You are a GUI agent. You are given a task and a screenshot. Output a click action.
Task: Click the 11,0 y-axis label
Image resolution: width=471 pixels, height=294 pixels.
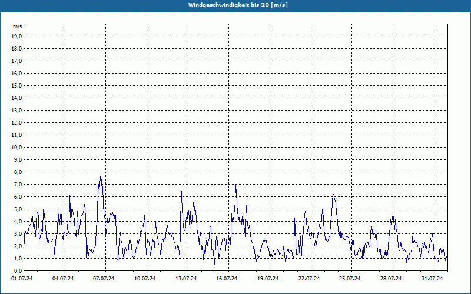16,135
